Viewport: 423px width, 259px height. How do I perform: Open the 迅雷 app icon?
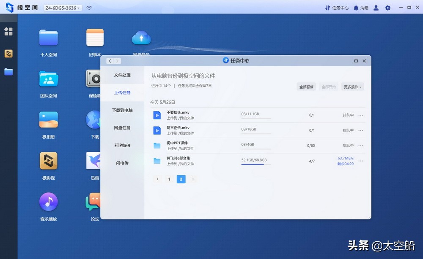pos(93,161)
